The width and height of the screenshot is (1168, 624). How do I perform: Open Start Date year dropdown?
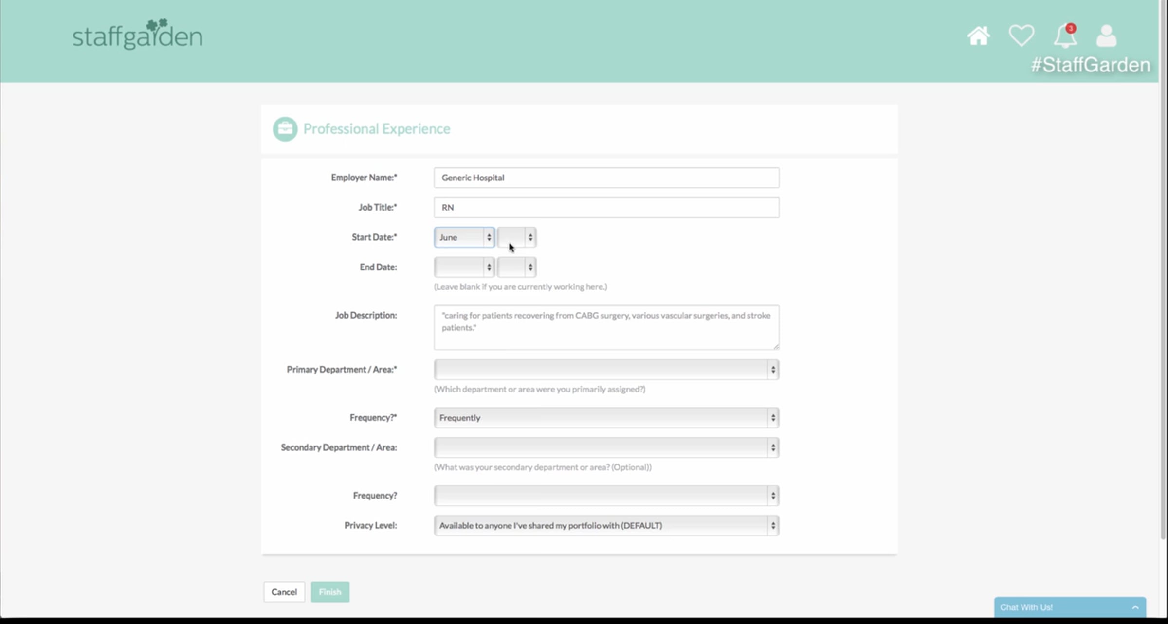pos(517,237)
